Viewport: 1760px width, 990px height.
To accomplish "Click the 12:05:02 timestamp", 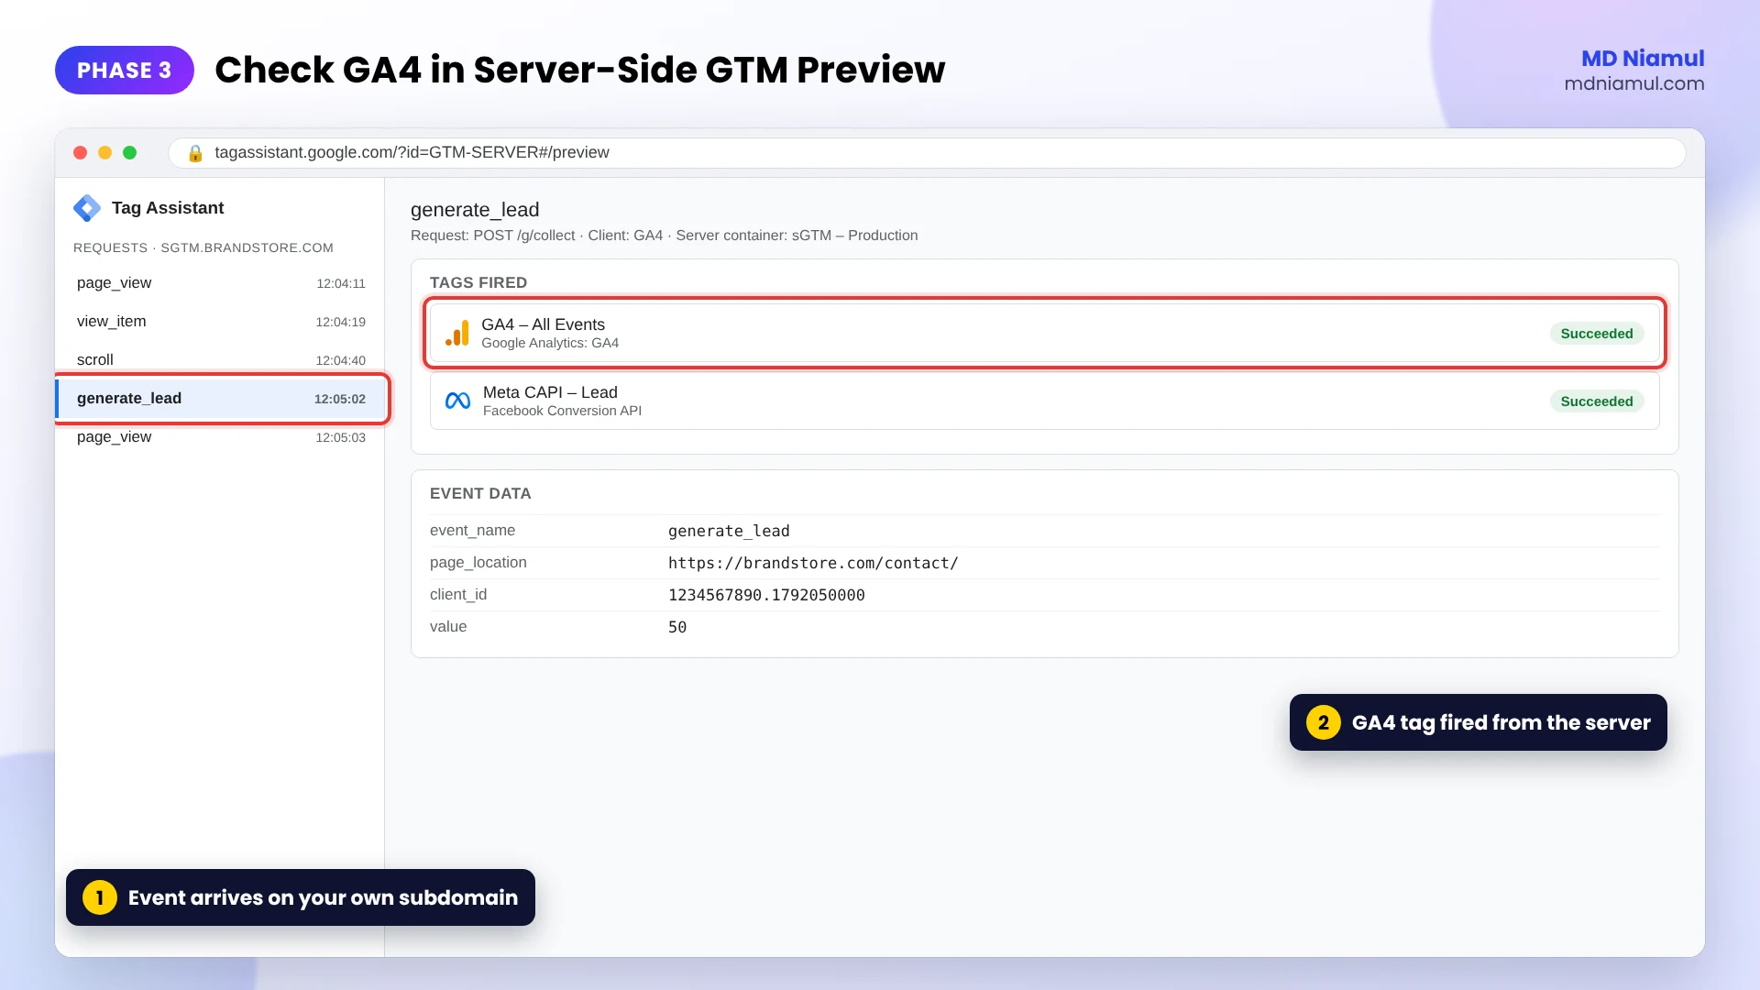I will [x=340, y=399].
